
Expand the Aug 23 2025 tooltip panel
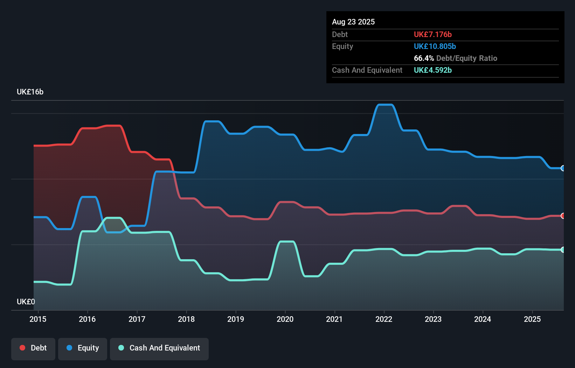(353, 22)
